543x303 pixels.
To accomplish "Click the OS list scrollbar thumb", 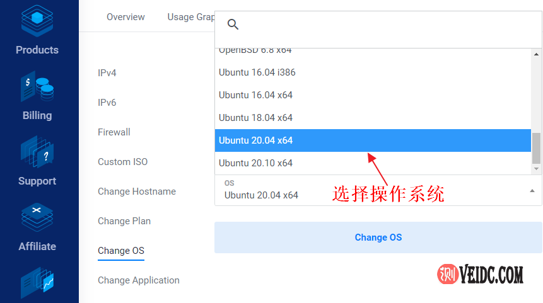I will (x=537, y=148).
